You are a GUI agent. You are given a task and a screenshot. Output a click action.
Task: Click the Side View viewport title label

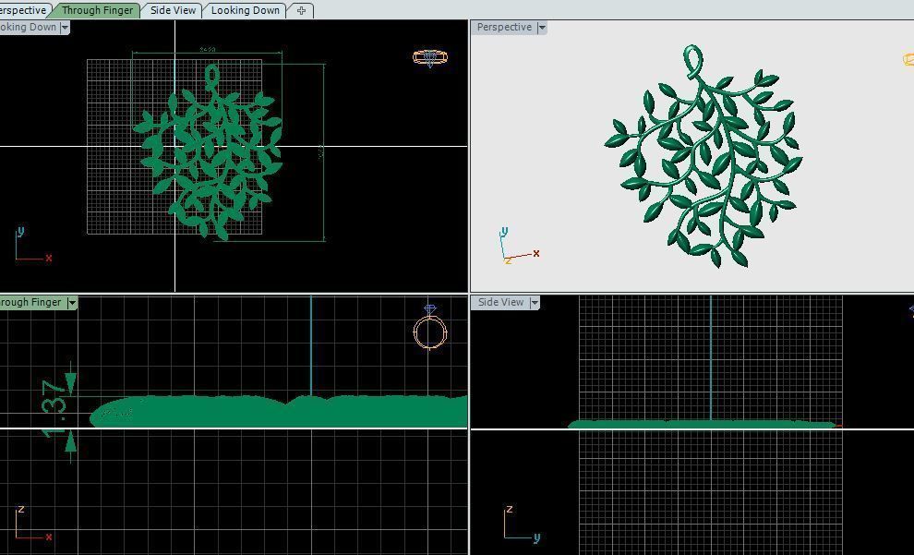[x=500, y=302]
